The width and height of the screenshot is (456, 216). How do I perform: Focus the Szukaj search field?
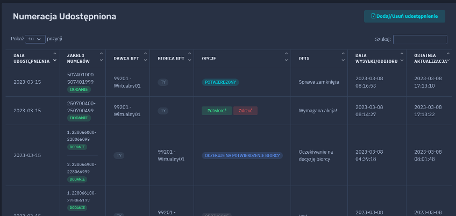click(x=420, y=39)
